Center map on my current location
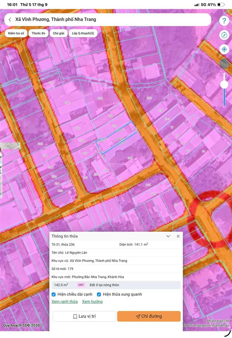This screenshot has height=338, width=232. pyautogui.click(x=224, y=49)
